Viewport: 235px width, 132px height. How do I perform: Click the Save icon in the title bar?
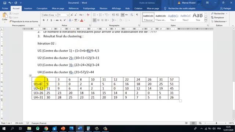[5, 3]
